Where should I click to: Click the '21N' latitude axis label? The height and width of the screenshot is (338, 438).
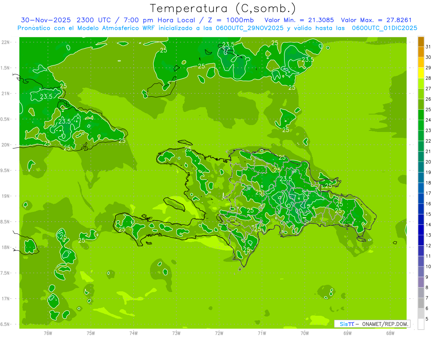tap(6, 94)
